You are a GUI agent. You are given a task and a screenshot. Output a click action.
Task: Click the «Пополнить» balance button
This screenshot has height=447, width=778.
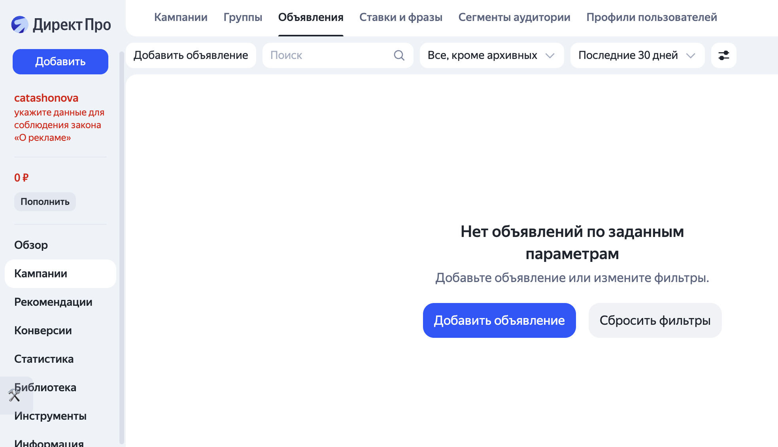(45, 202)
